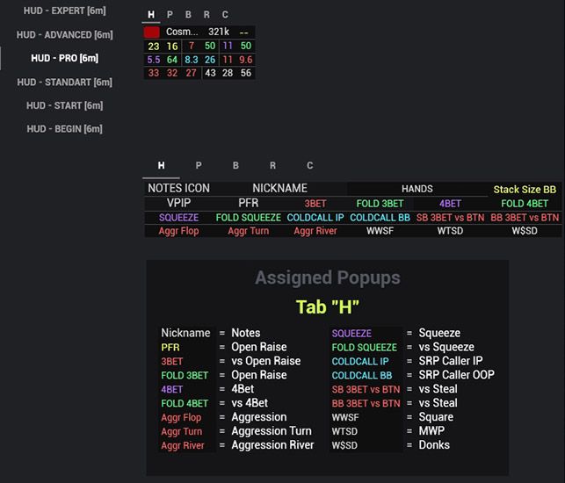The height and width of the screenshot is (483, 565).
Task: Click COLDCALL BB cell in layout table
Action: (x=380, y=218)
